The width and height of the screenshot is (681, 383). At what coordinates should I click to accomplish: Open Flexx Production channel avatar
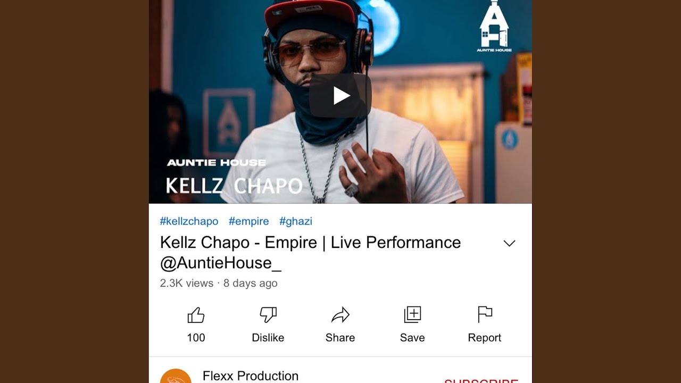tap(176, 376)
